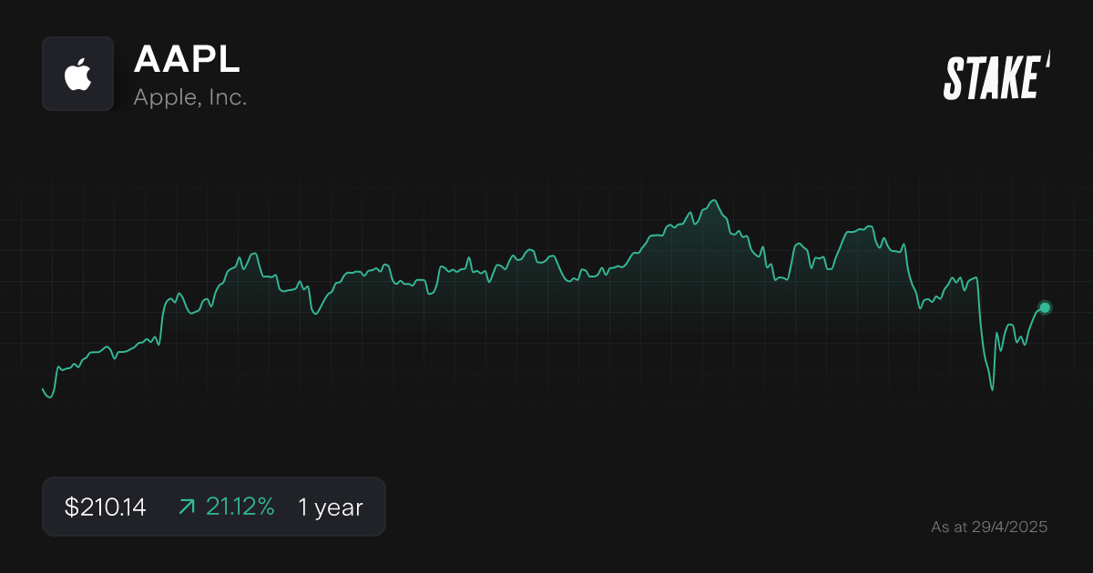1093x573 pixels.
Task: Open the Apple, Inc. company details
Action: point(190,96)
